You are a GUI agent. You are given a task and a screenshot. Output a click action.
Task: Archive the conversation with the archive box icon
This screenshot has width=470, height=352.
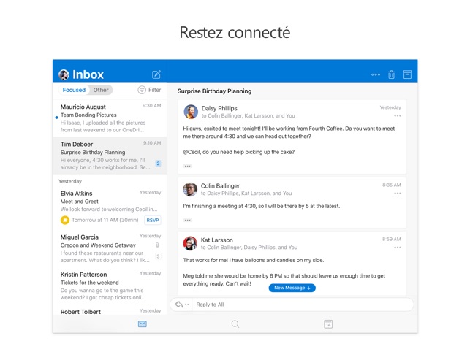click(x=407, y=74)
